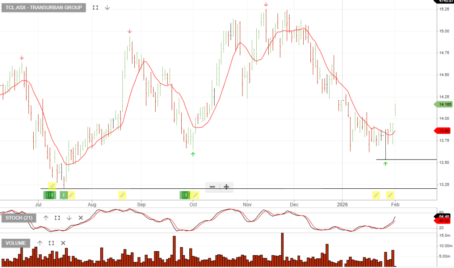Click the green 14.165 last price tag
The image size is (454, 268).
click(x=443, y=105)
